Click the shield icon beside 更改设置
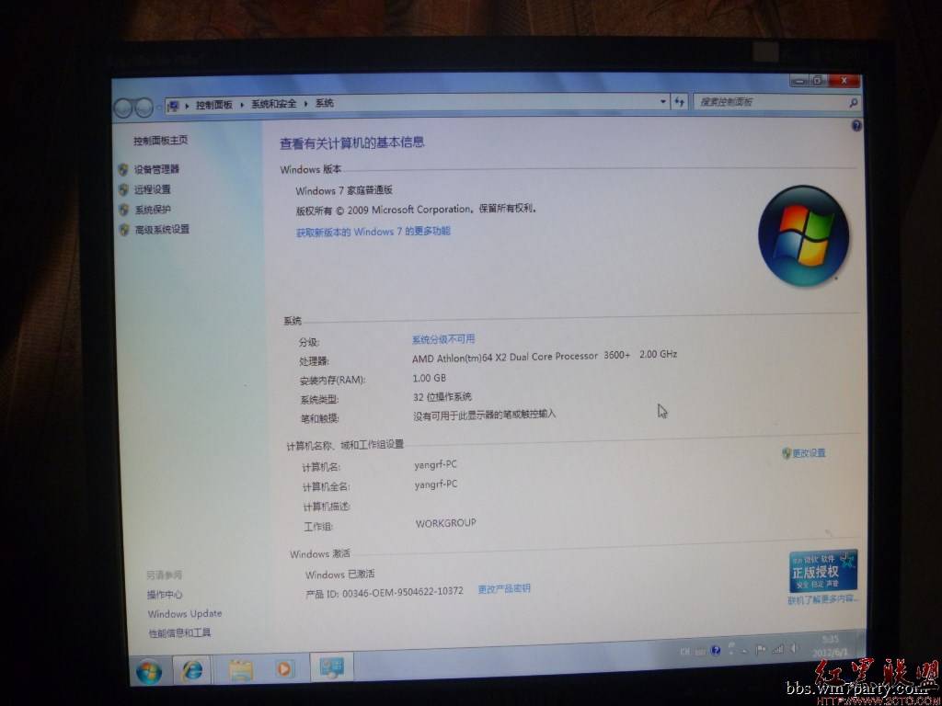The width and height of the screenshot is (942, 706). point(787,453)
